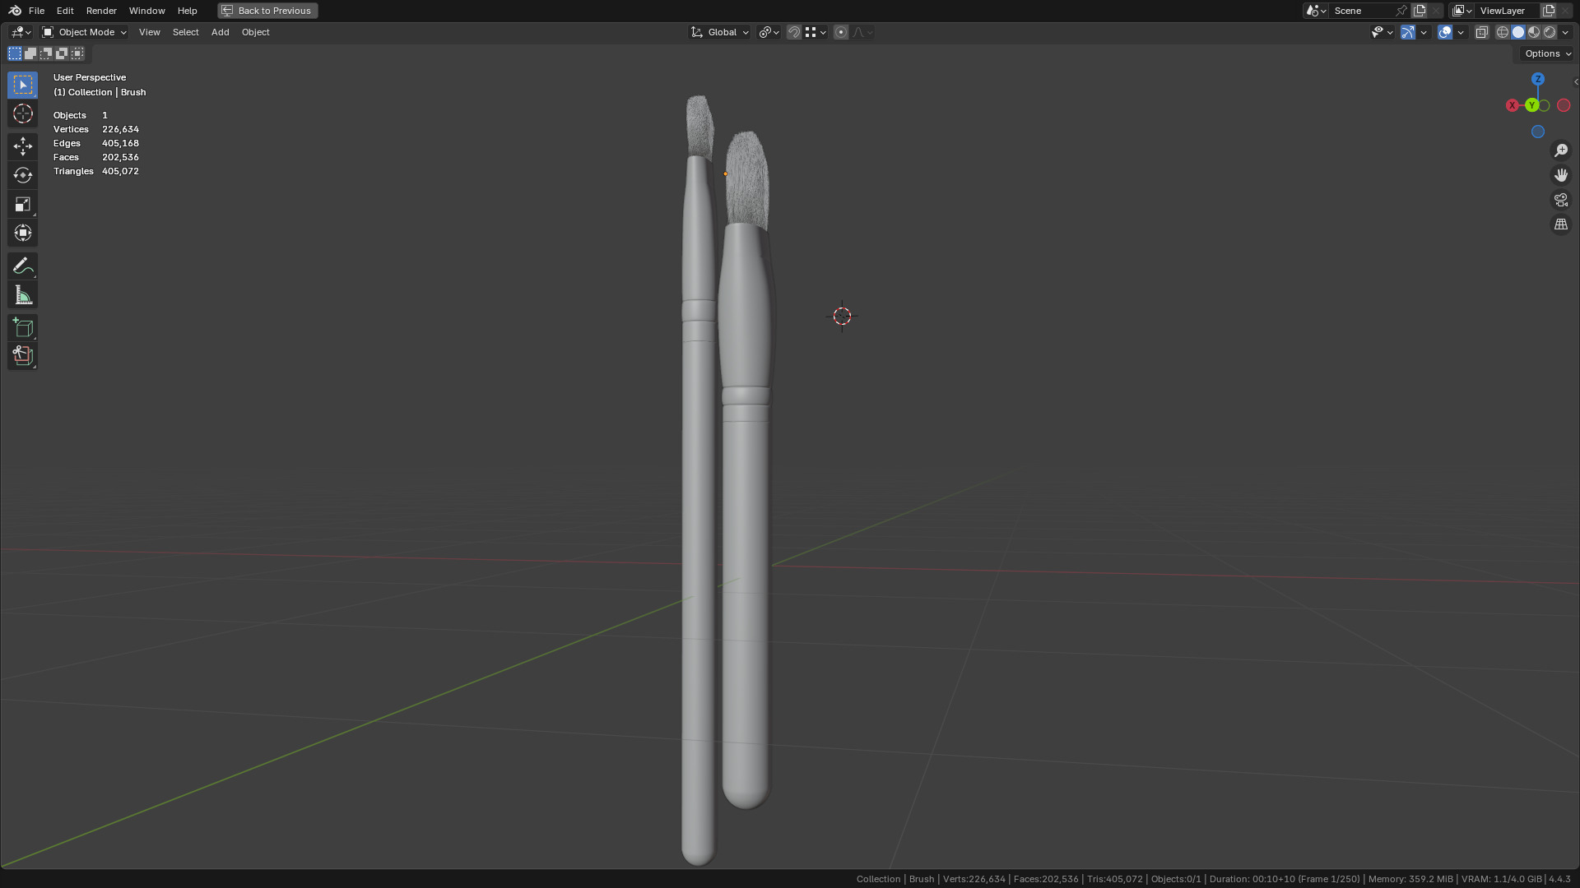Open the Global transform orientation dropdown

point(720,32)
